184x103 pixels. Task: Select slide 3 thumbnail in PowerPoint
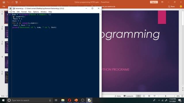[x=6, y=47]
